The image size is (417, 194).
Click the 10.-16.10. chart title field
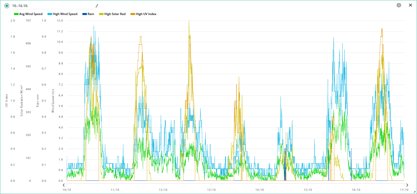click(x=50, y=6)
